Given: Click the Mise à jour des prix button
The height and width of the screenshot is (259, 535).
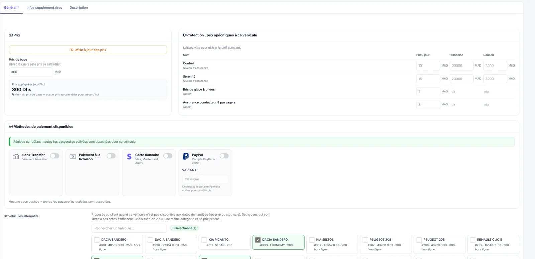Looking at the screenshot, I should click(88, 50).
